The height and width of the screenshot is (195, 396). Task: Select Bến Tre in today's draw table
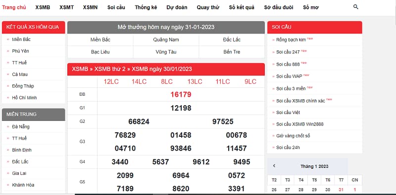click(232, 52)
